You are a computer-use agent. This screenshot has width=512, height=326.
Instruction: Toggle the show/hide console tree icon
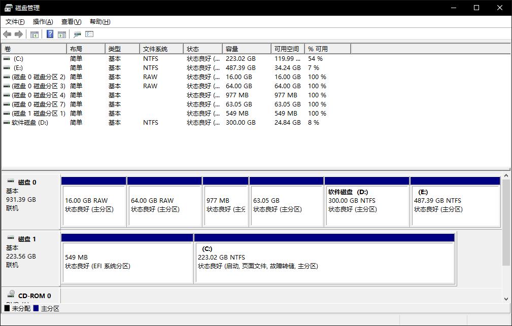(35, 34)
